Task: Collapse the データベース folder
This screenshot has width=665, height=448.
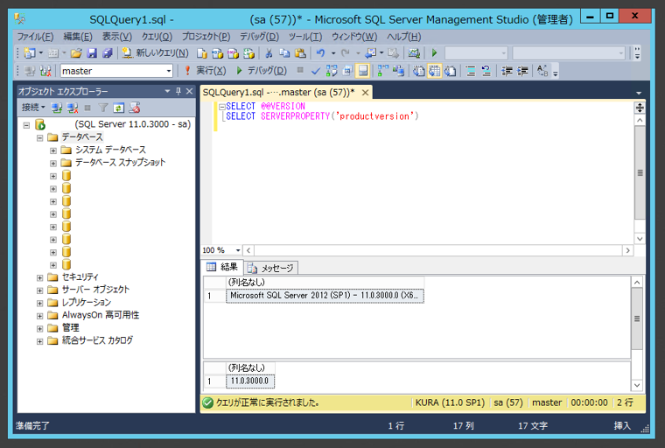Action: pos(39,138)
